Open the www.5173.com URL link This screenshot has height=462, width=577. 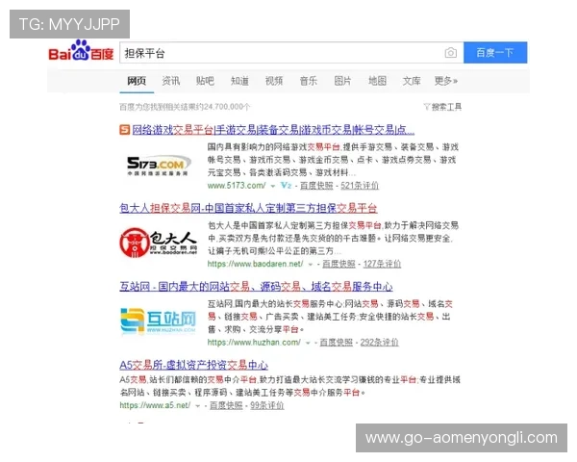pos(237,186)
